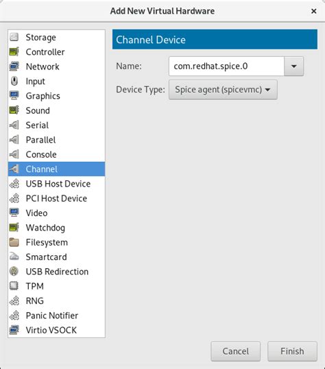Click the Finish button
Image resolution: width=325 pixels, height=369 pixels.
pos(292,351)
